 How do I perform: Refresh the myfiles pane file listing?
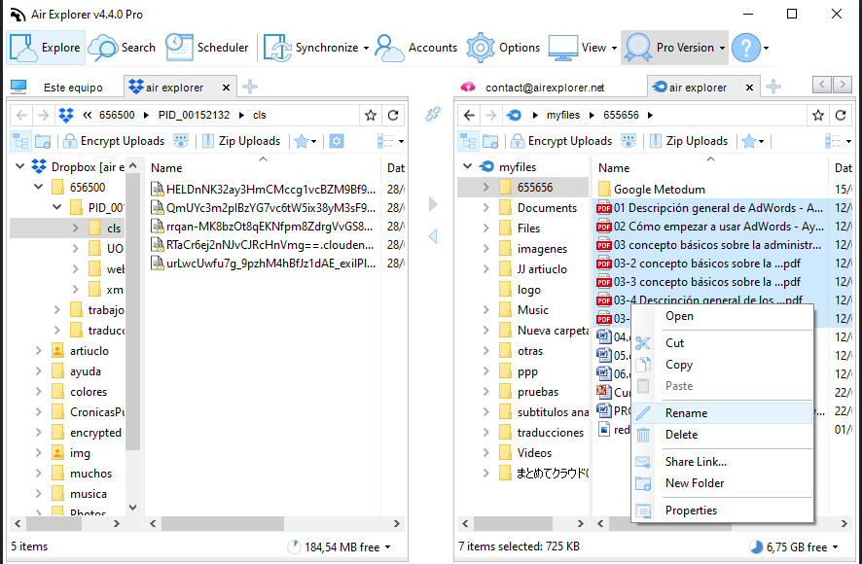click(840, 115)
